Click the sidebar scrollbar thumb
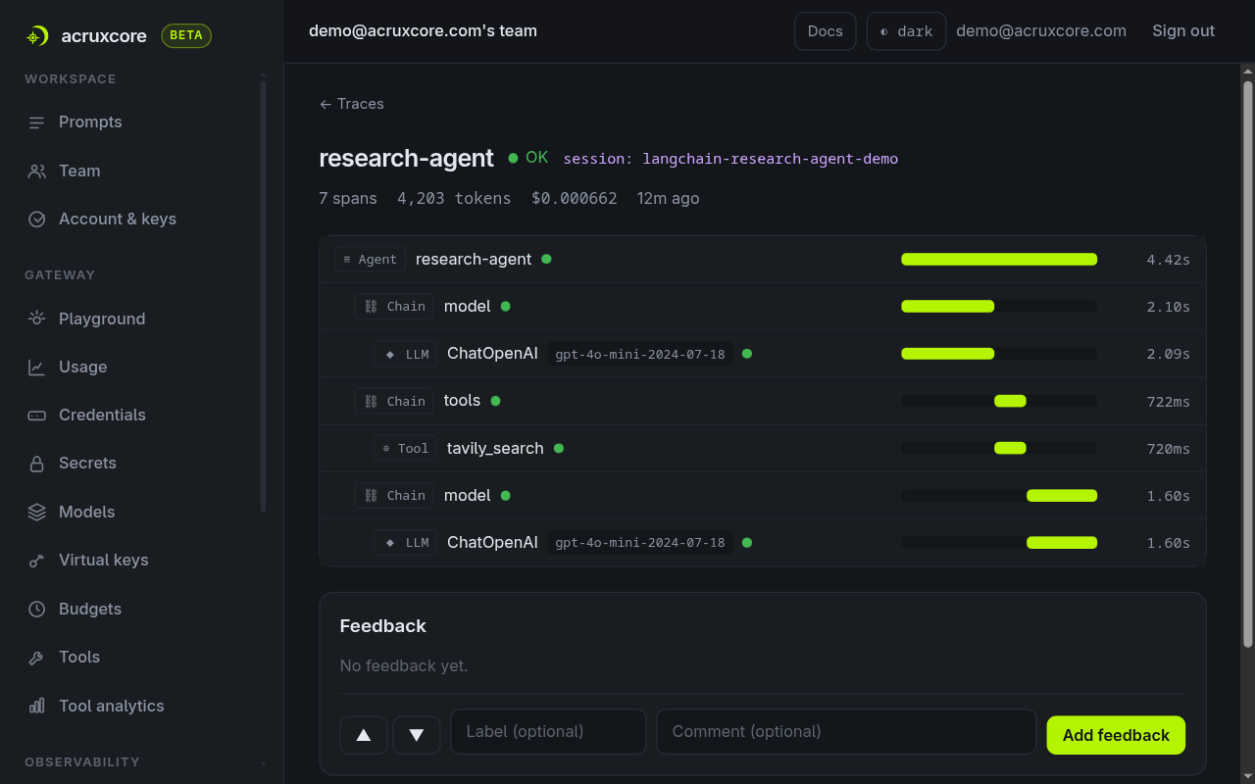Screen dimensions: 1255x784 pyautogui.click(x=263, y=294)
